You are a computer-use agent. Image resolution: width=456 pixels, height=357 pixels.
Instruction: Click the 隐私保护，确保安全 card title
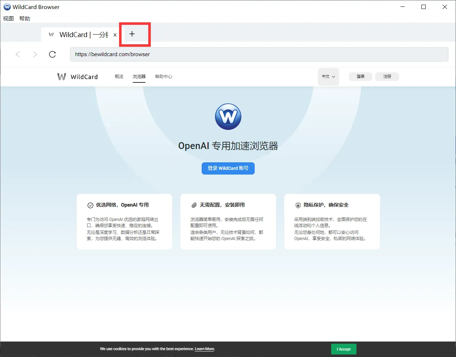coord(326,205)
